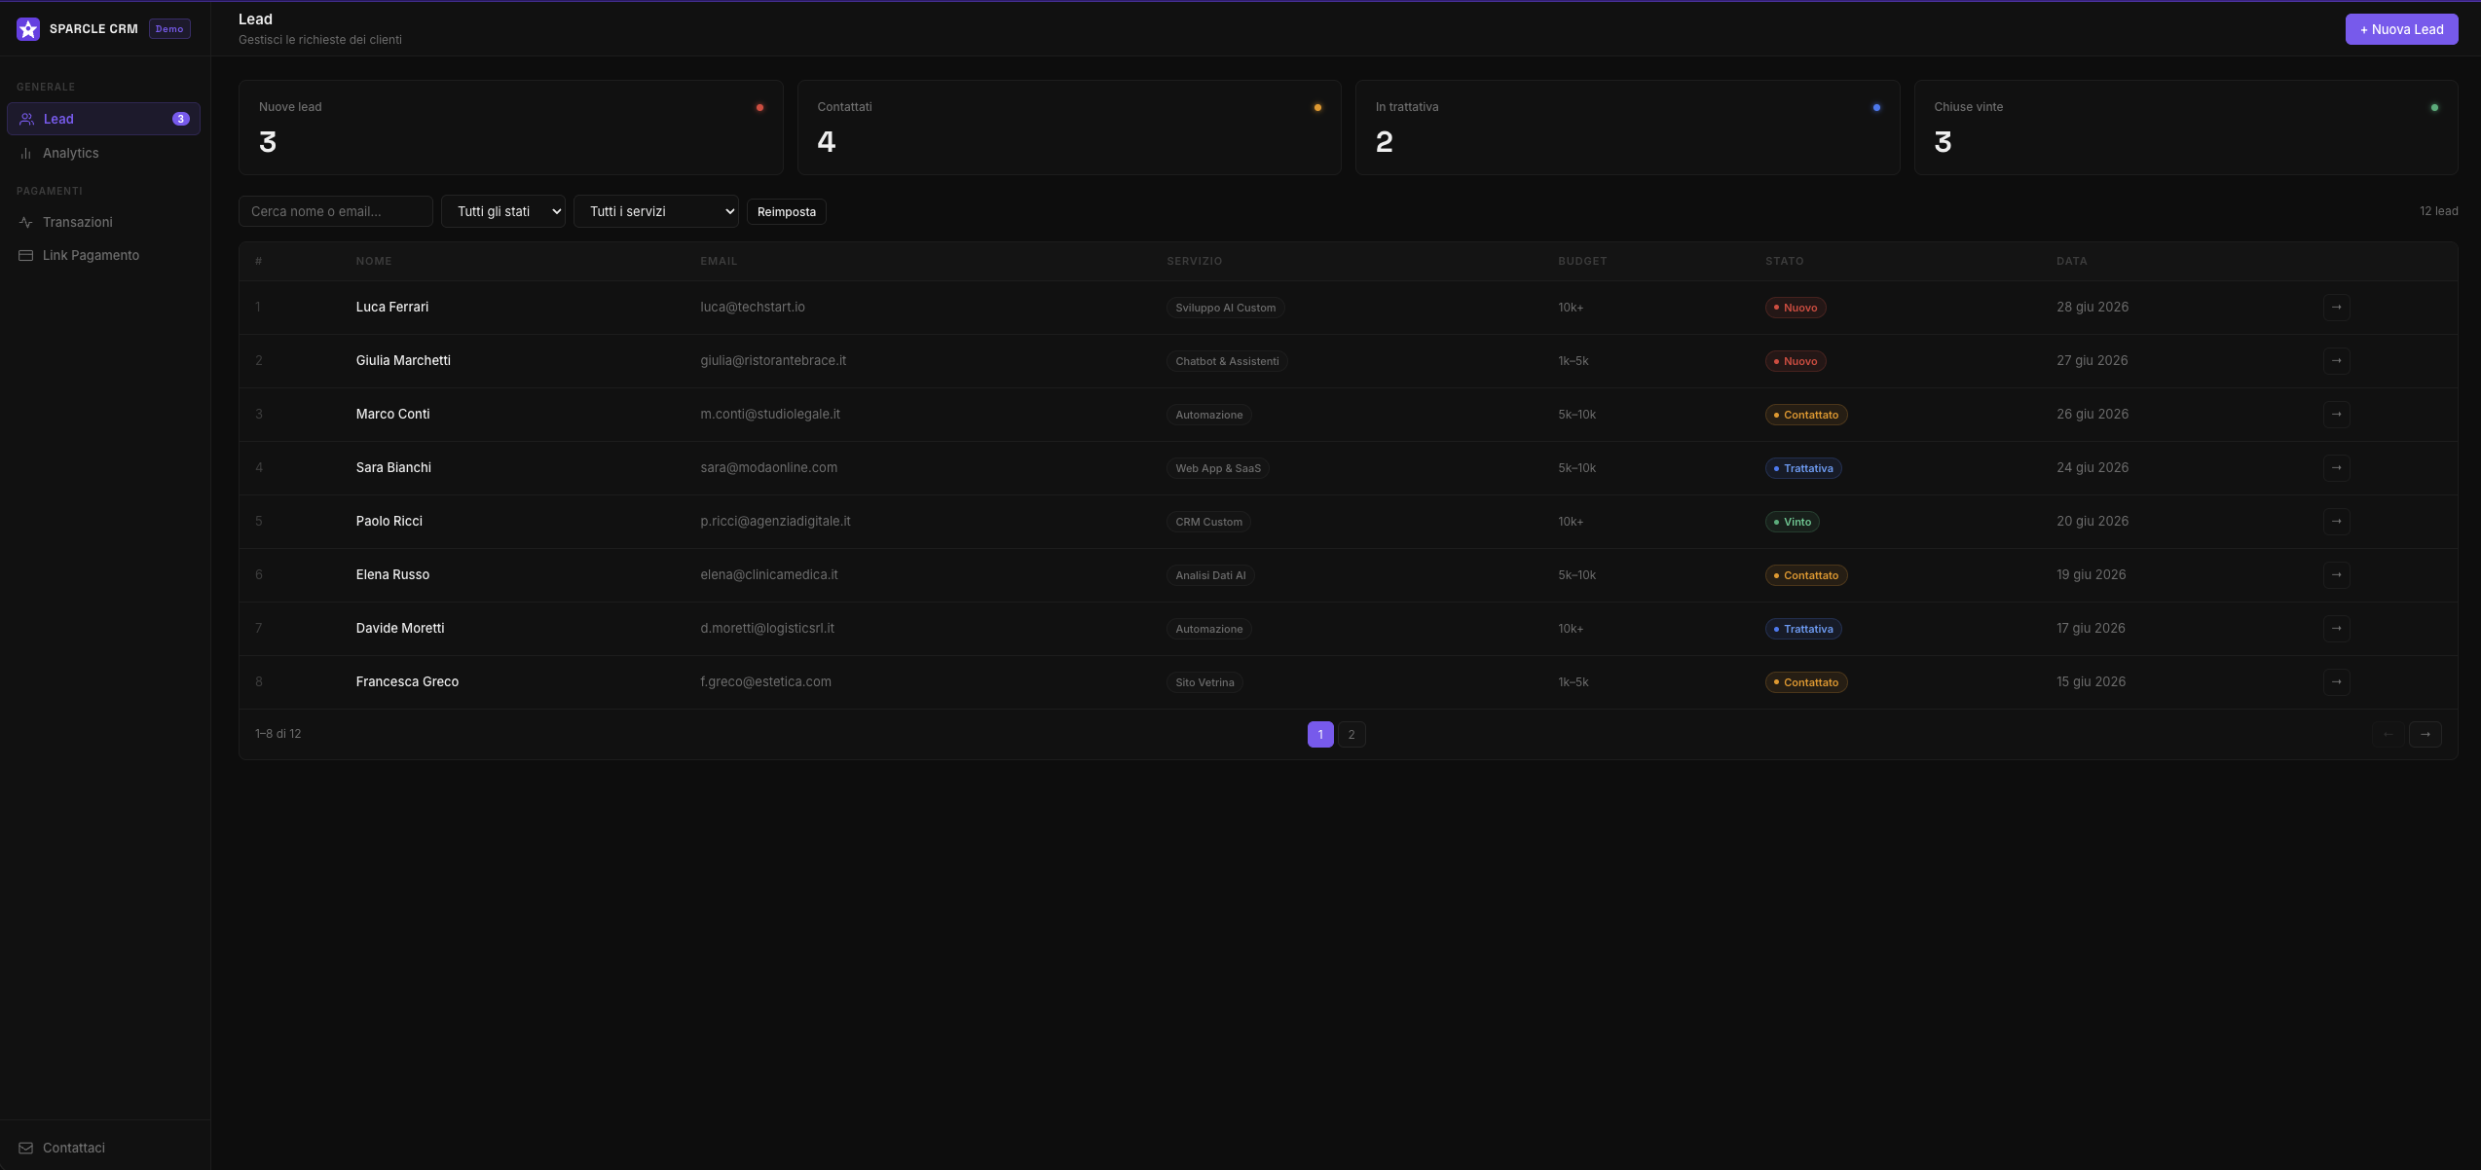The height and width of the screenshot is (1170, 2481).
Task: Click the green dot on Chiuse vinte card
Action: pyautogui.click(x=2434, y=107)
